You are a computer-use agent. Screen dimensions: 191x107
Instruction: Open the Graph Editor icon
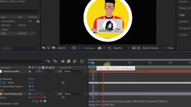(82, 62)
